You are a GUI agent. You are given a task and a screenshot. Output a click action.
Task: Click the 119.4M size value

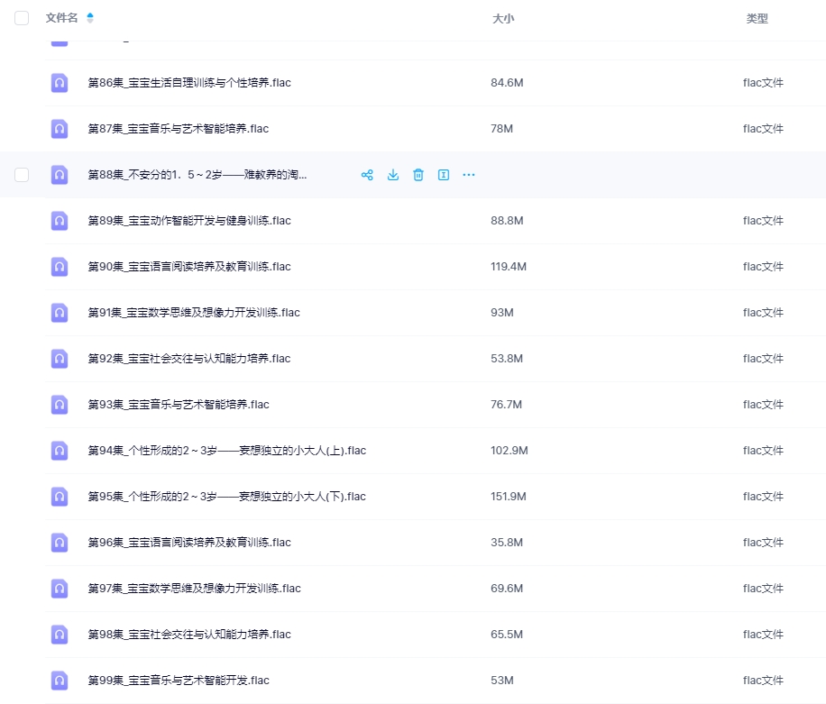509,267
